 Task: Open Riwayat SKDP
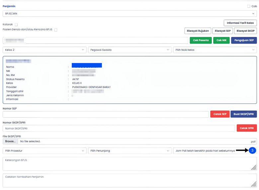click(245, 31)
